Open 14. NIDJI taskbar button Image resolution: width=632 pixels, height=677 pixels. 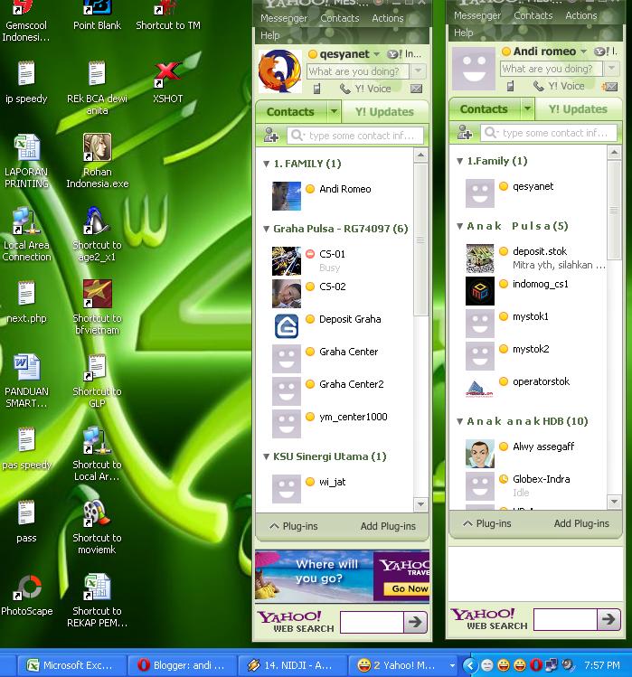292,665
